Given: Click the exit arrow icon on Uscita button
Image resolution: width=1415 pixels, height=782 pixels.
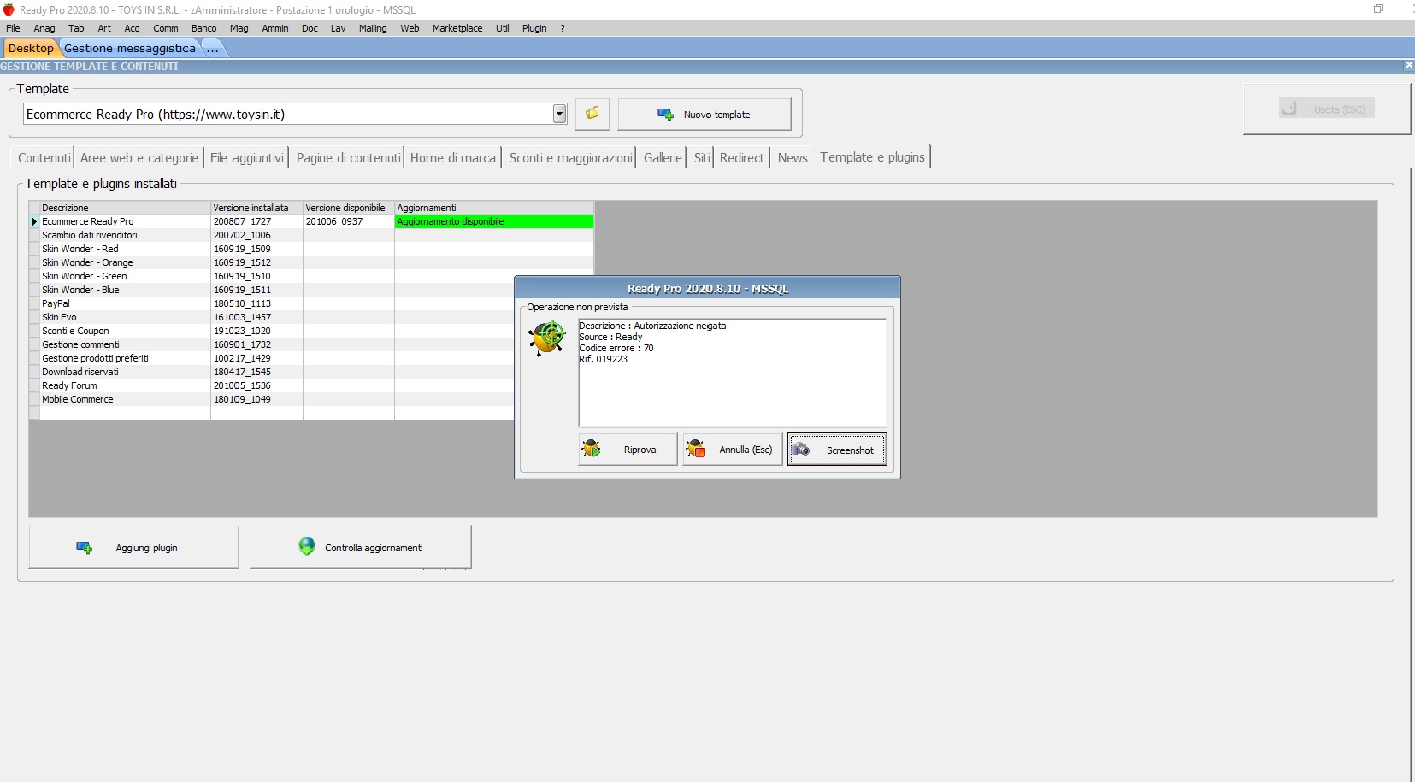Looking at the screenshot, I should [x=1291, y=108].
